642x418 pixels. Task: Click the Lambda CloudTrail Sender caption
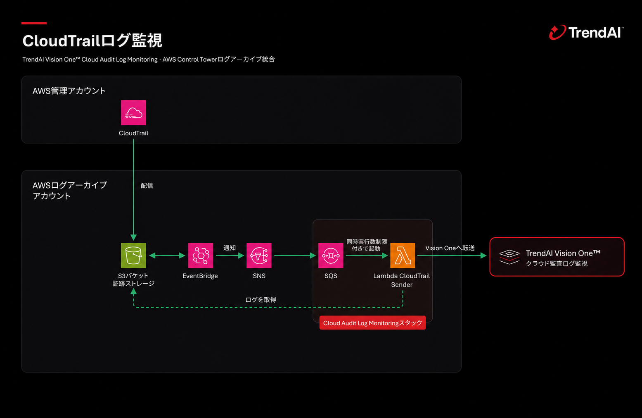click(x=402, y=280)
